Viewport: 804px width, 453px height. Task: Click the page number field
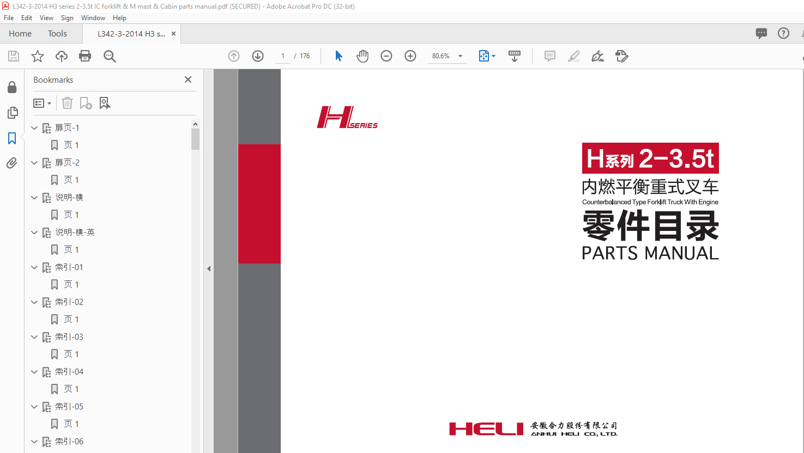(x=282, y=56)
